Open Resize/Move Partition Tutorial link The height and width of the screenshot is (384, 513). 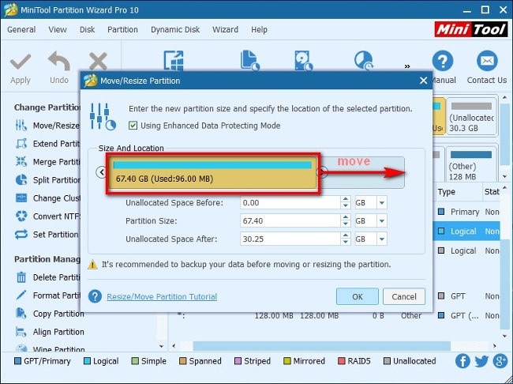(162, 296)
